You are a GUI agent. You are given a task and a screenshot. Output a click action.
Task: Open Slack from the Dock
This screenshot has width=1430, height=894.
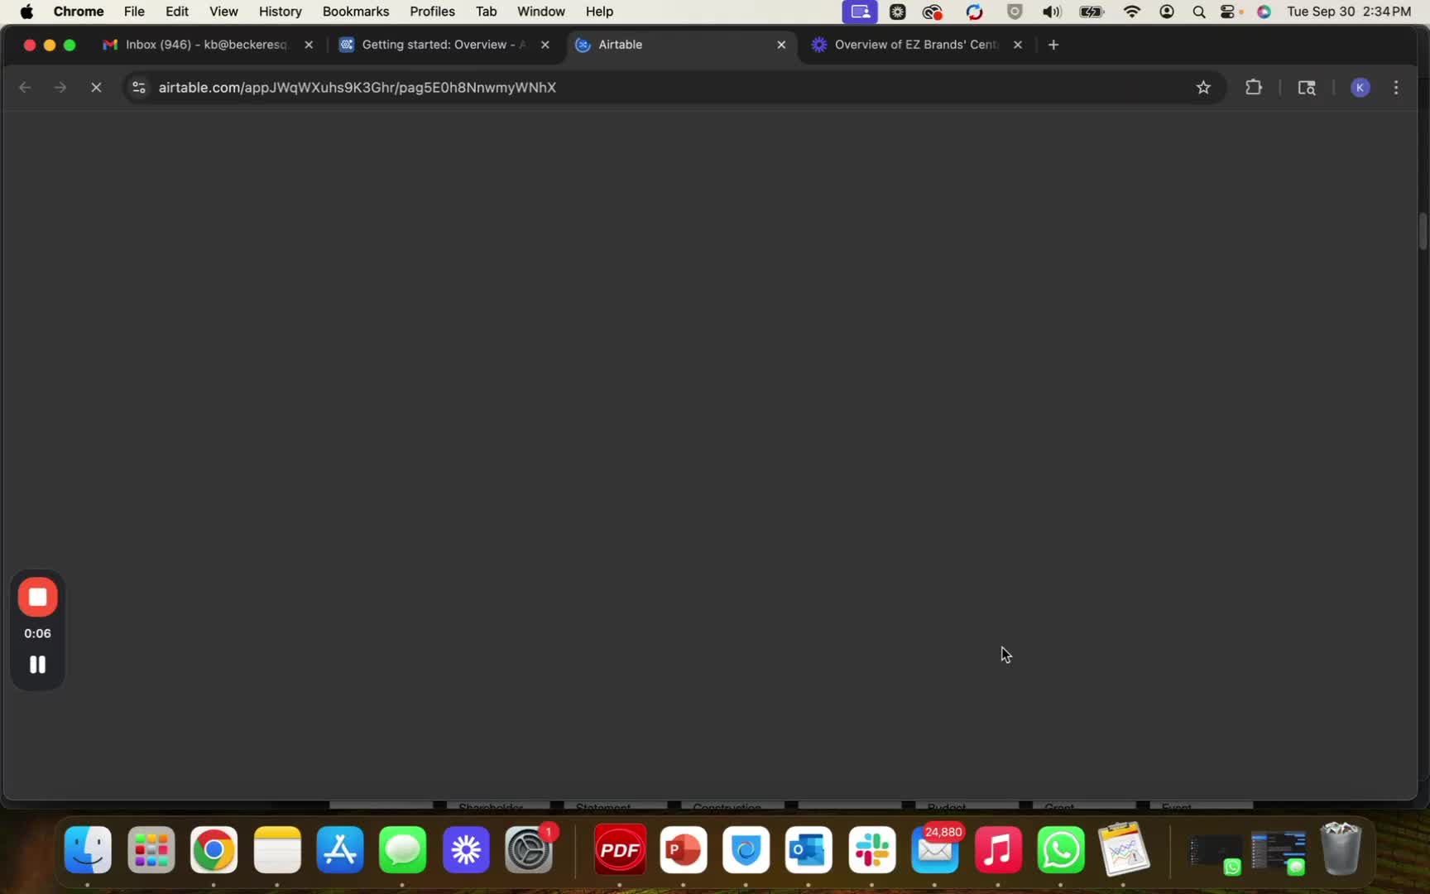tap(871, 850)
